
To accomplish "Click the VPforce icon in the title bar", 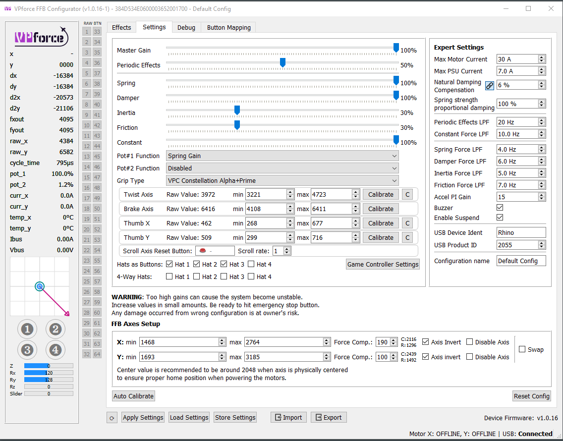I will click(7, 8).
